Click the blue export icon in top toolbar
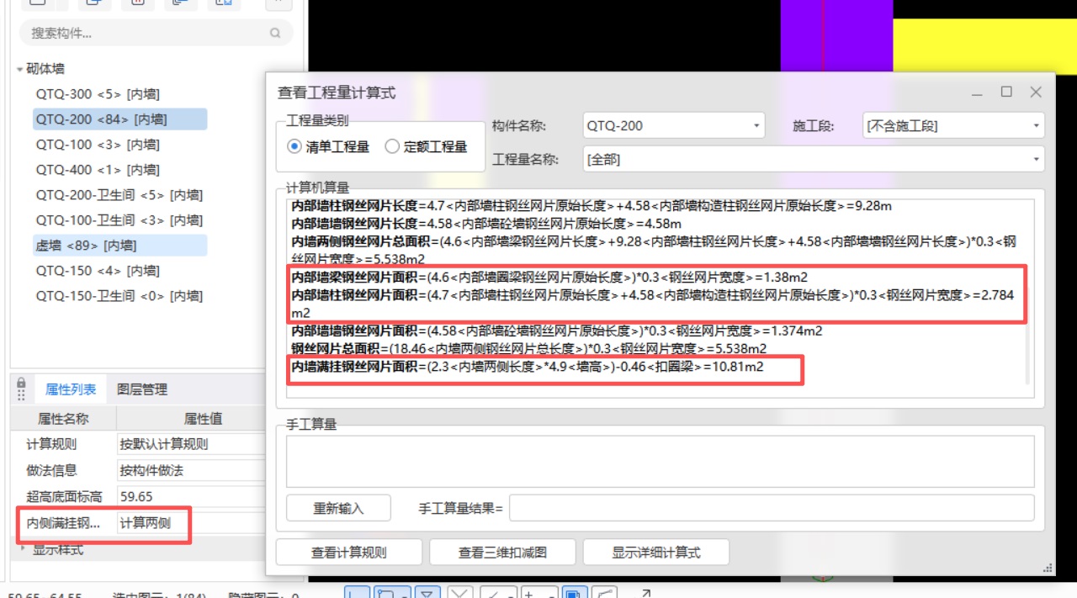Viewport: 1077px width, 598px height. (x=223, y=4)
